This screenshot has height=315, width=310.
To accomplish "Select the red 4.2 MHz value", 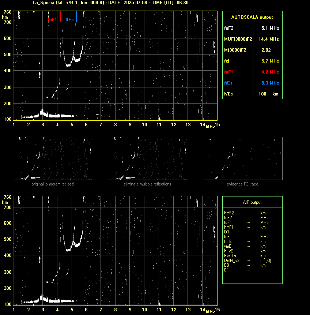I will (270, 72).
